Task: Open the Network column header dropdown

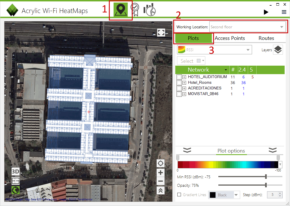Action: point(226,70)
